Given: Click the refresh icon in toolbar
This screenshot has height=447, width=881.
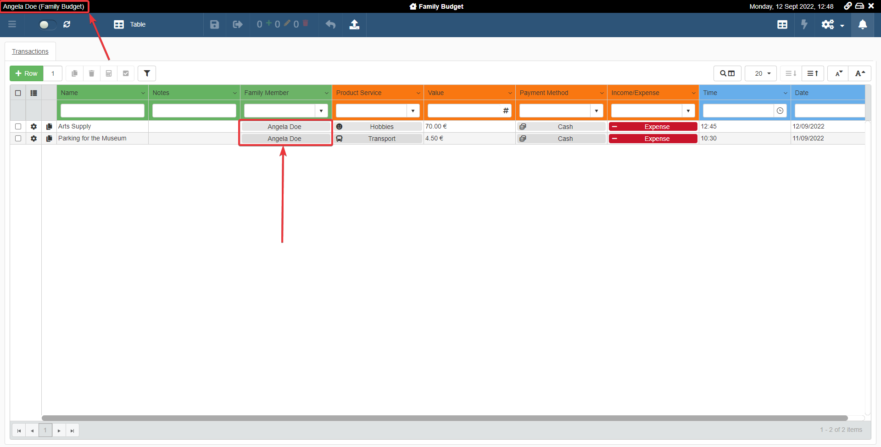Looking at the screenshot, I should coord(67,24).
